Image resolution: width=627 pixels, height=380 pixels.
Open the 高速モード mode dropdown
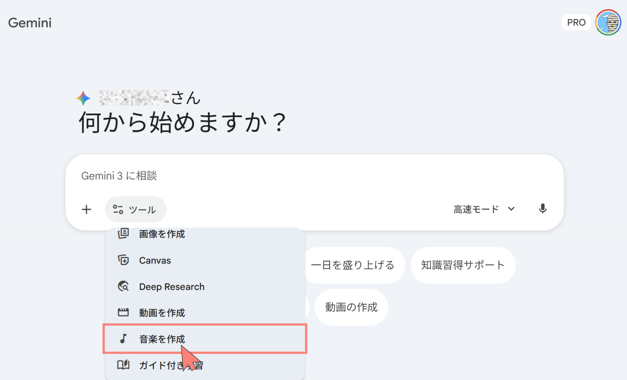click(x=476, y=209)
